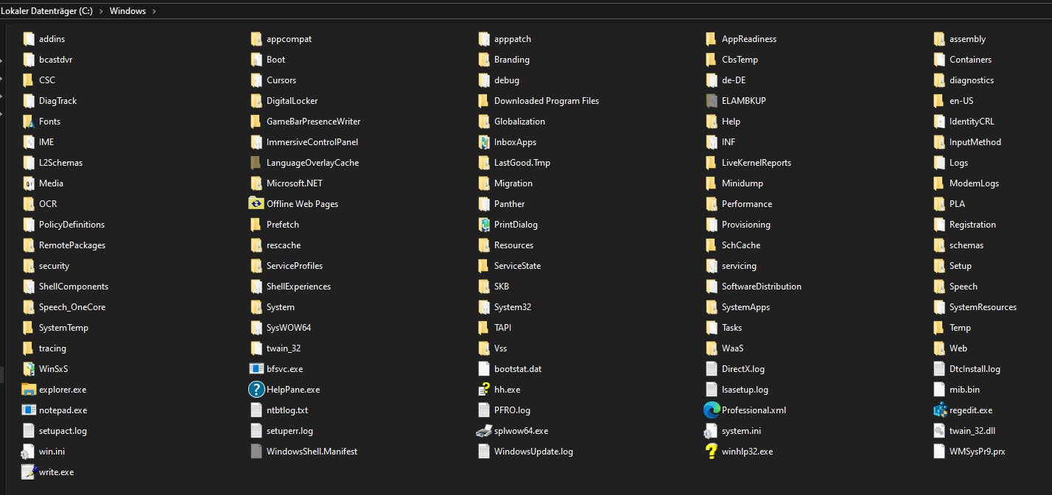The width and height of the screenshot is (1052, 495).
Task: Click the Minidump folder name
Action: [x=743, y=183]
